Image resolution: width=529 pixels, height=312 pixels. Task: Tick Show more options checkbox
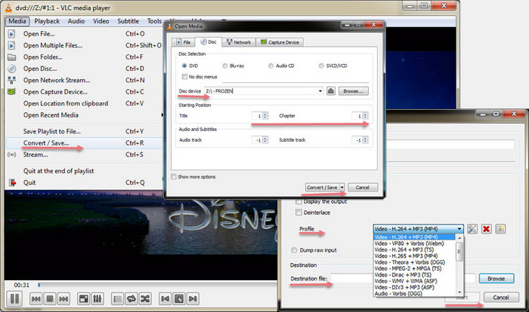coord(174,176)
